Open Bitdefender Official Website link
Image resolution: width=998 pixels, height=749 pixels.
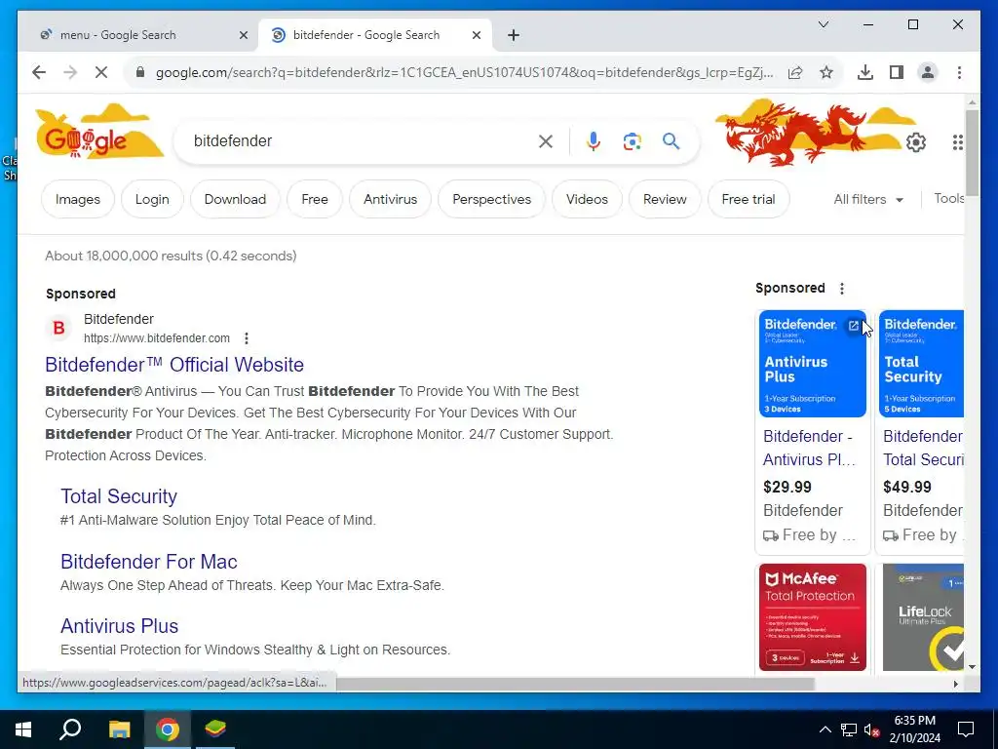tap(174, 365)
